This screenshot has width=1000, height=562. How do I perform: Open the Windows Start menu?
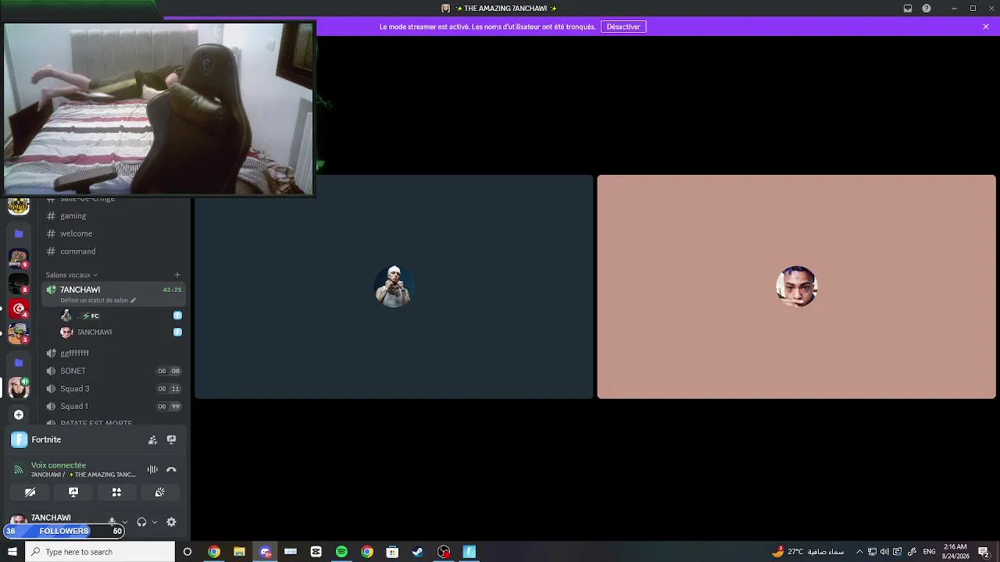[12, 552]
